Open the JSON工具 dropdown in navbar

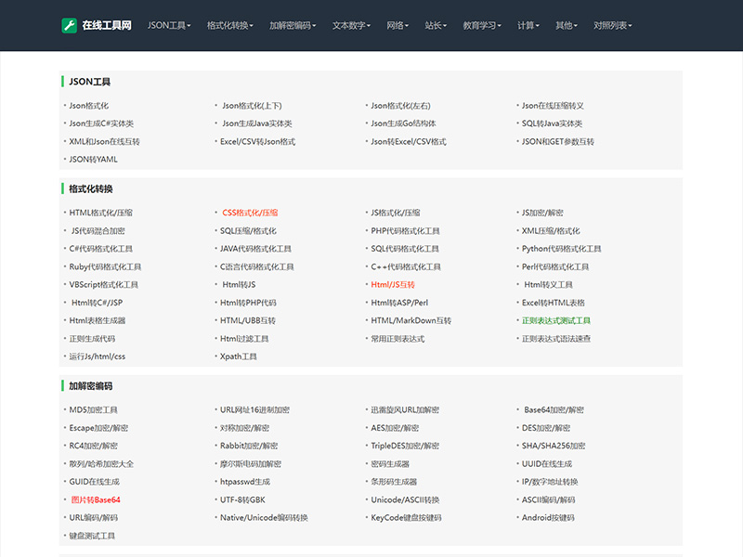point(169,26)
